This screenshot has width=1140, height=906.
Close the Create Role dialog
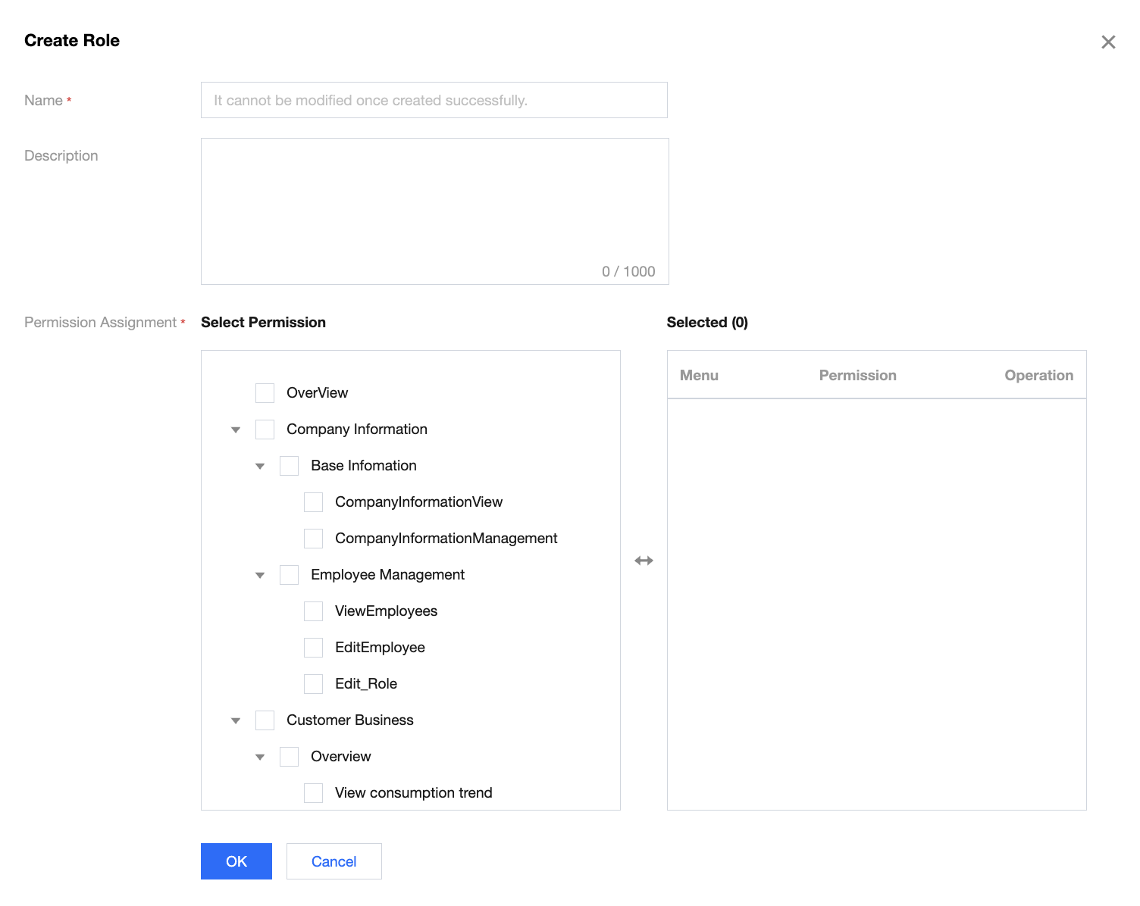coord(1108,42)
